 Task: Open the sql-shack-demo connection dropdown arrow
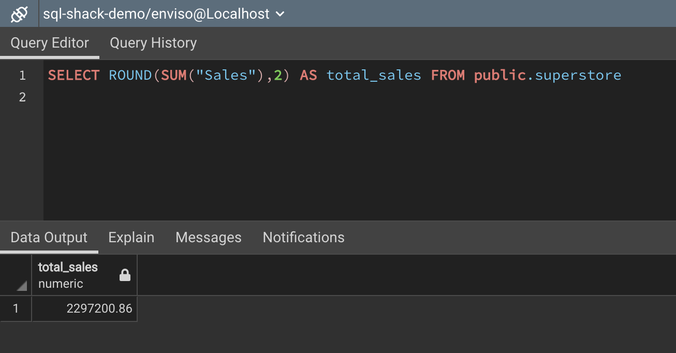tap(281, 14)
